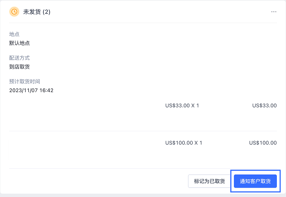Select the 默认地点 location text
The height and width of the screenshot is (197, 286).
click(x=20, y=43)
